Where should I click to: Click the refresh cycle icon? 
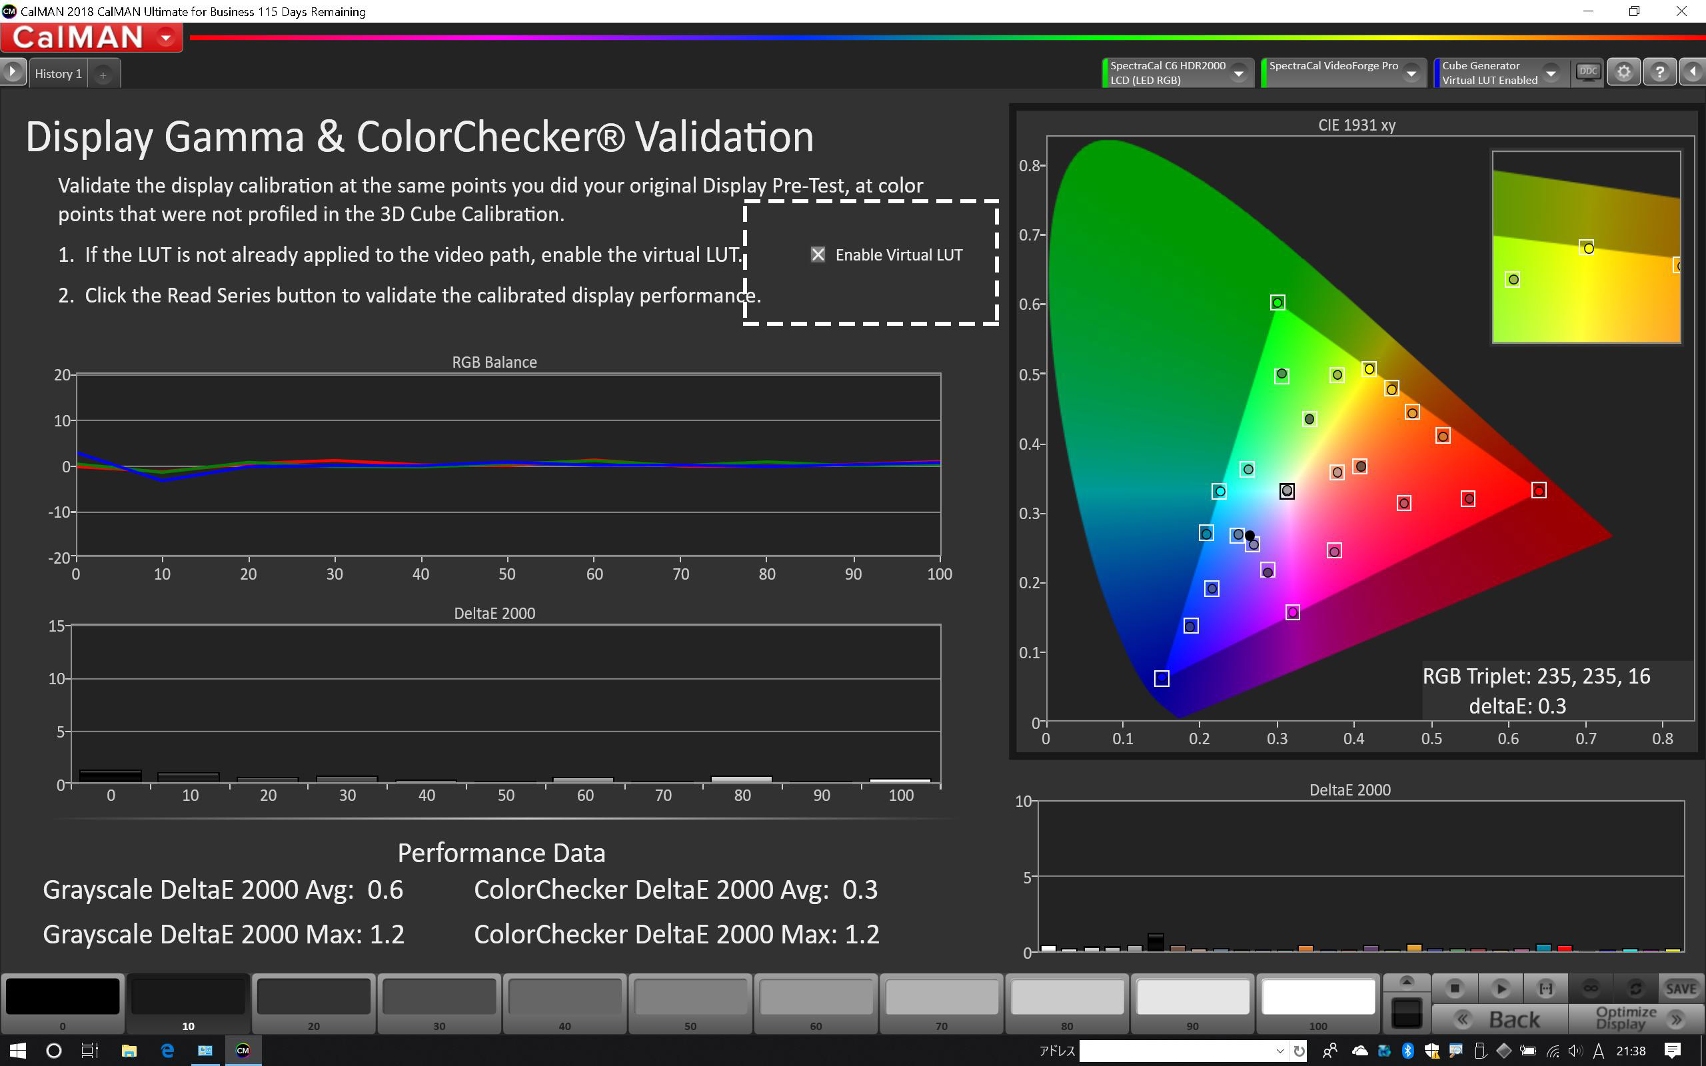pyautogui.click(x=1636, y=989)
